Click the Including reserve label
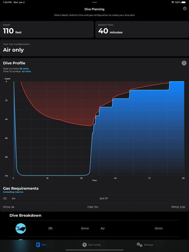Viewport: 189px width, 252px height. 13,192
